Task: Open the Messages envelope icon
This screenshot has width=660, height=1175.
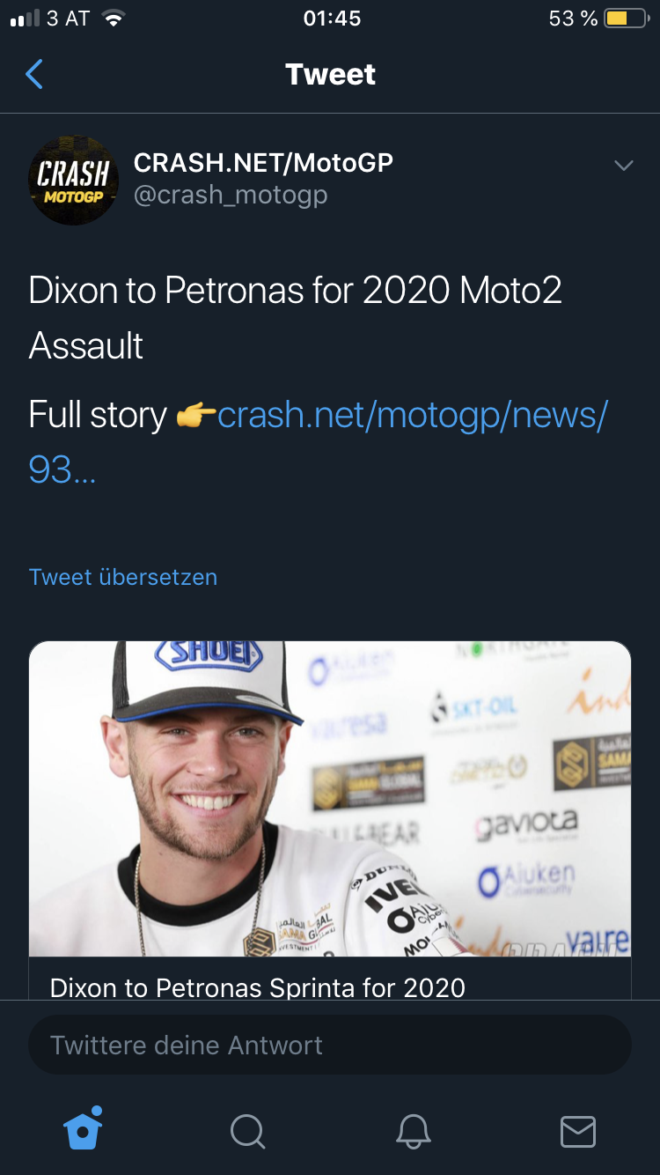Action: click(578, 1131)
